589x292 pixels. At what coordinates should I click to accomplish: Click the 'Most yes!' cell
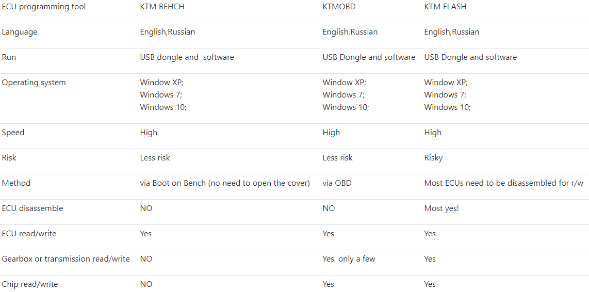[x=441, y=208]
